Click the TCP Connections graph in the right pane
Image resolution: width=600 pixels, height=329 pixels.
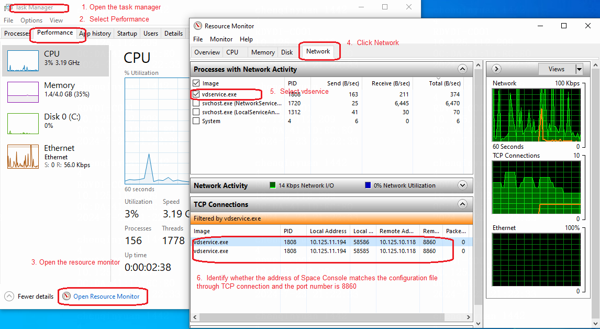coord(536,187)
